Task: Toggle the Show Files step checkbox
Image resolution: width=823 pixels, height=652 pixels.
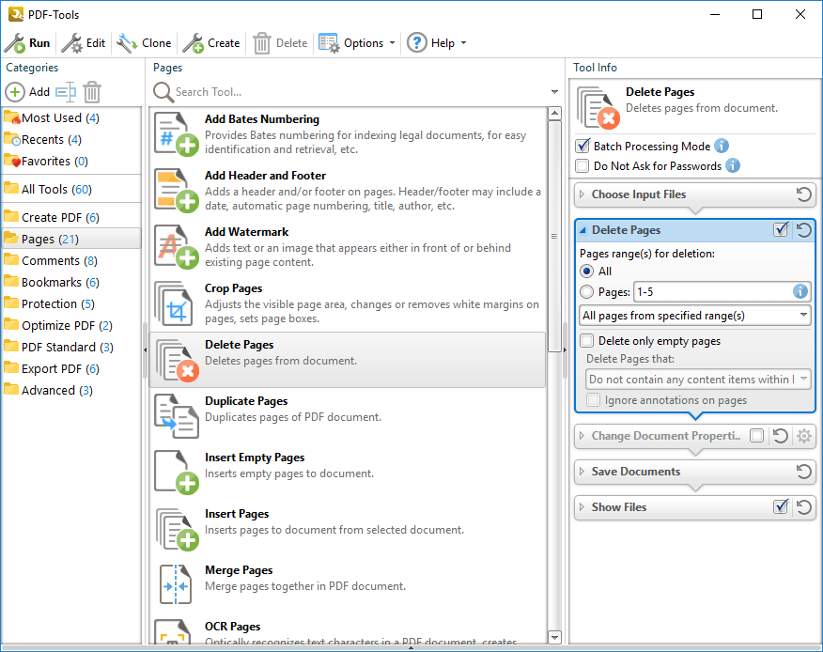Action: tap(781, 506)
